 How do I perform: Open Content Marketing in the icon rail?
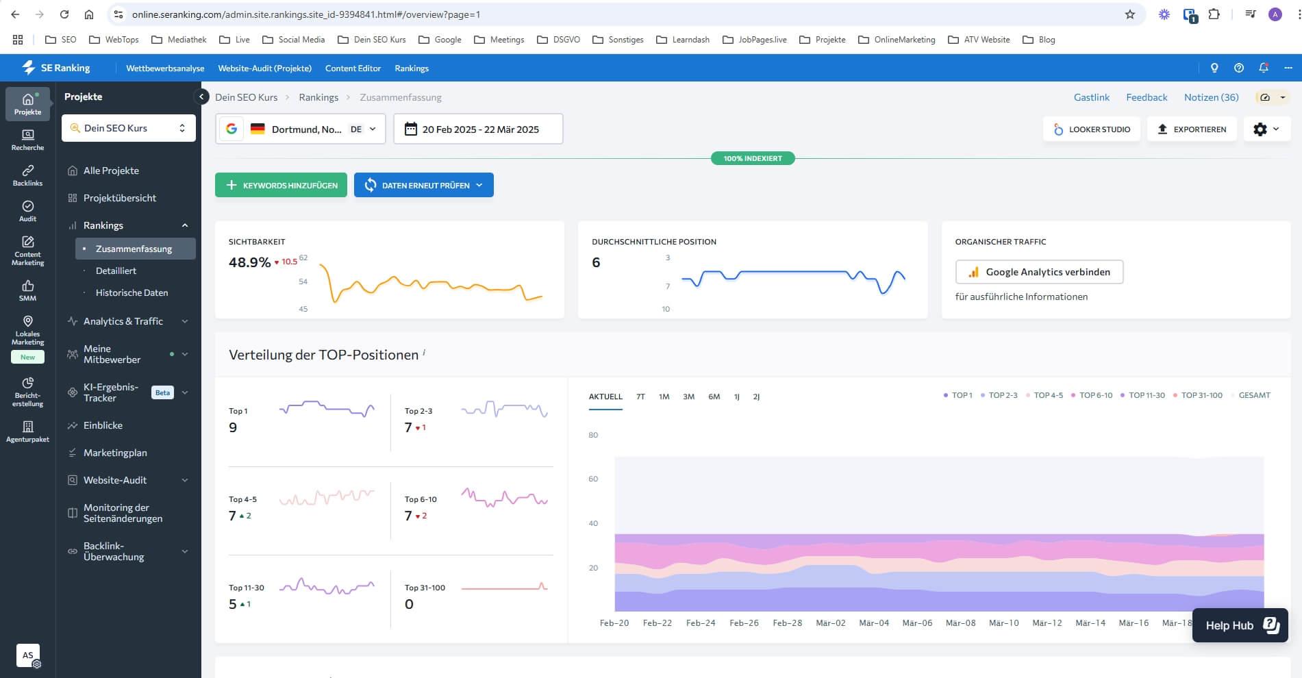[27, 251]
